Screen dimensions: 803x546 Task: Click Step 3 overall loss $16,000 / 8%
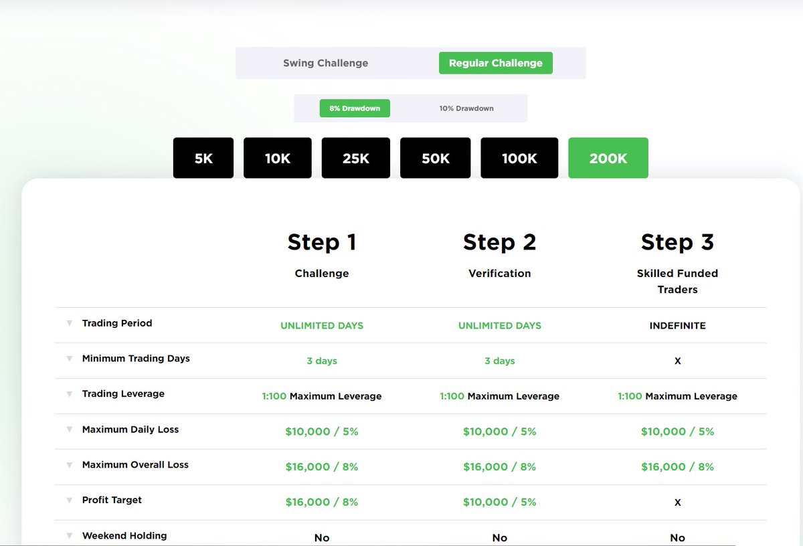point(677,467)
